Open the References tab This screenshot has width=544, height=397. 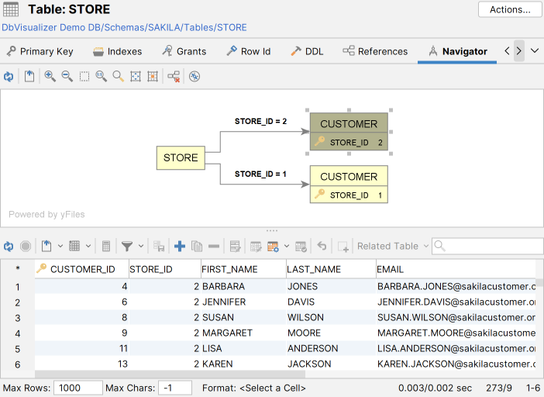pyautogui.click(x=375, y=51)
